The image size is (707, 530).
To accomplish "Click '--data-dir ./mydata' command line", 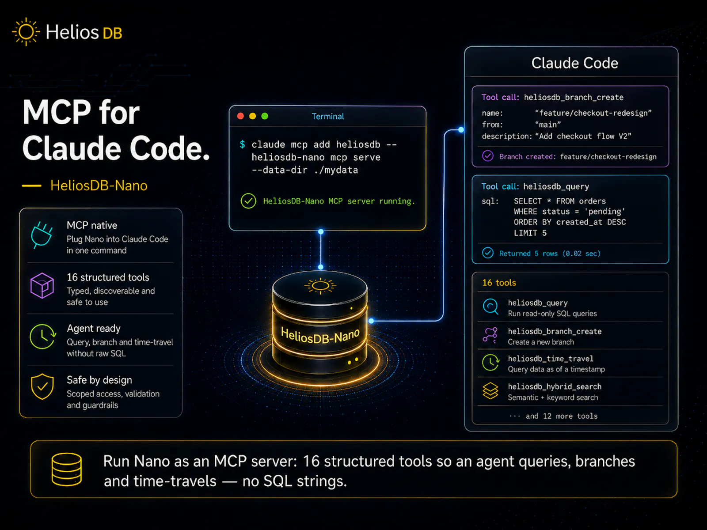I will tap(305, 170).
